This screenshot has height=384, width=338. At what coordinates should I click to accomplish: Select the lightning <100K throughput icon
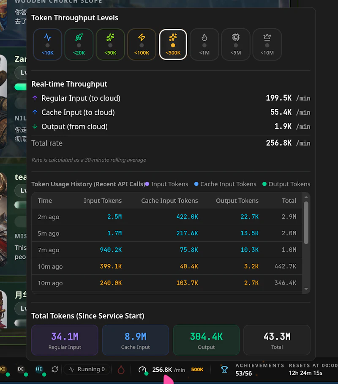[x=142, y=44]
